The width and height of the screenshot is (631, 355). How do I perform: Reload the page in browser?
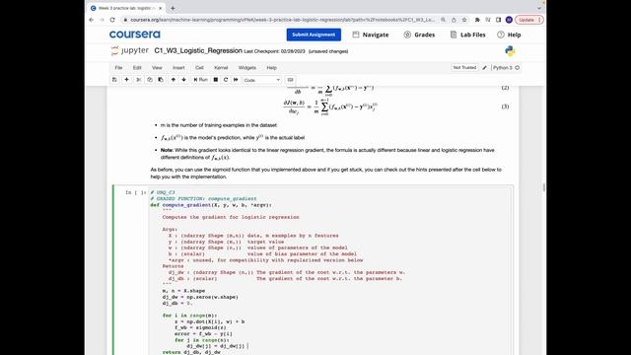[112, 20]
